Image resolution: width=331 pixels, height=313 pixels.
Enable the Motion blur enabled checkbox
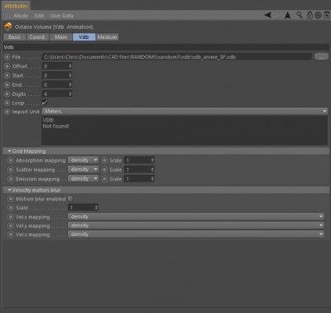pyautogui.click(x=70, y=199)
